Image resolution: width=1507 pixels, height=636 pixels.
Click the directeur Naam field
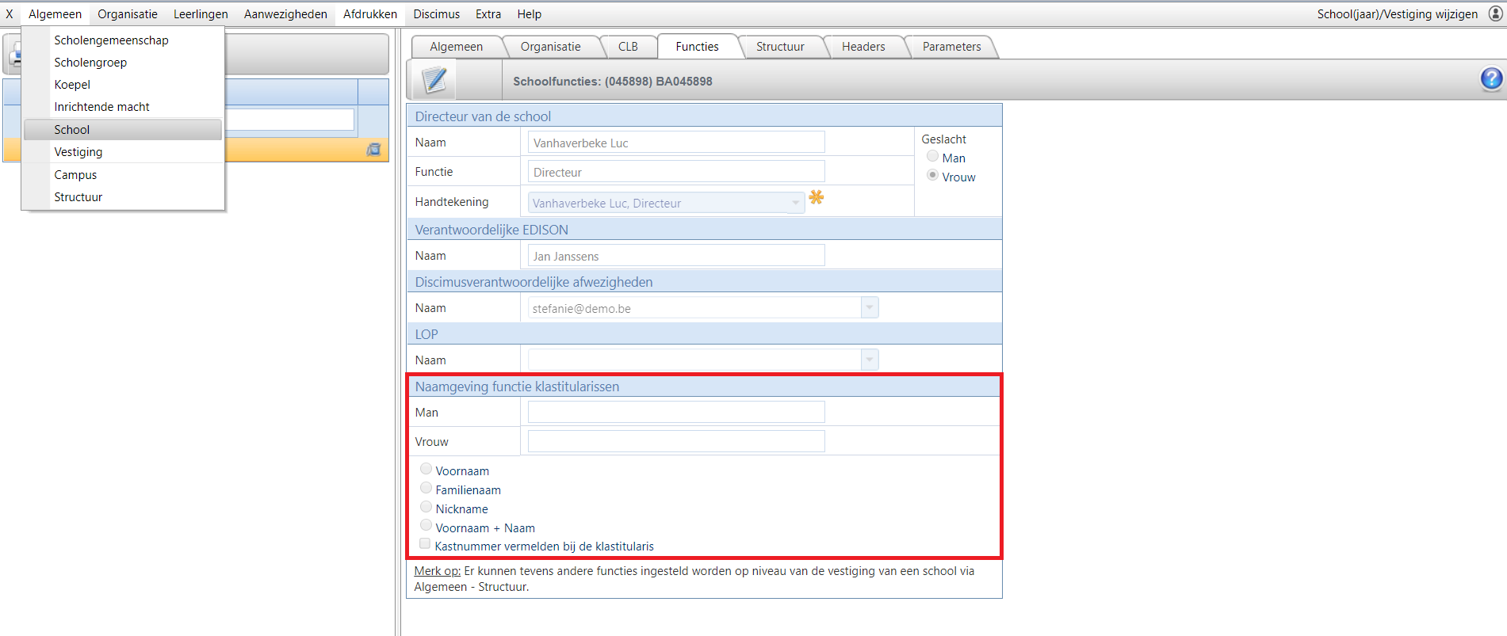(676, 143)
